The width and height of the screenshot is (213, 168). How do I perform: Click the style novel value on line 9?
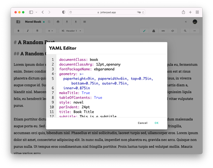[78, 103]
